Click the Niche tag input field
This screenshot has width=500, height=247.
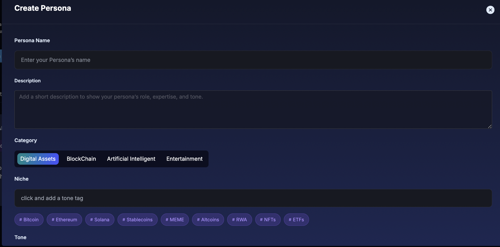click(x=253, y=198)
